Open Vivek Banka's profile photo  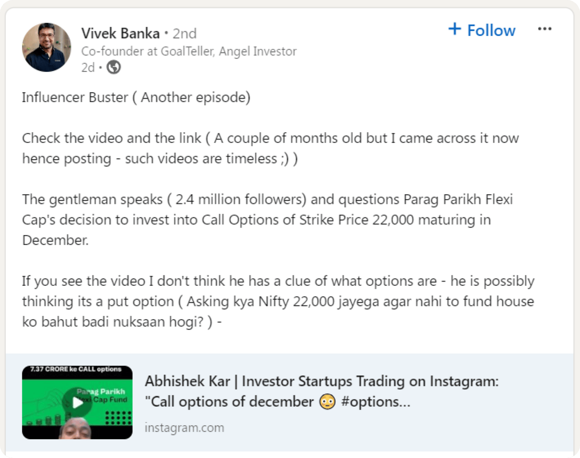(x=47, y=48)
